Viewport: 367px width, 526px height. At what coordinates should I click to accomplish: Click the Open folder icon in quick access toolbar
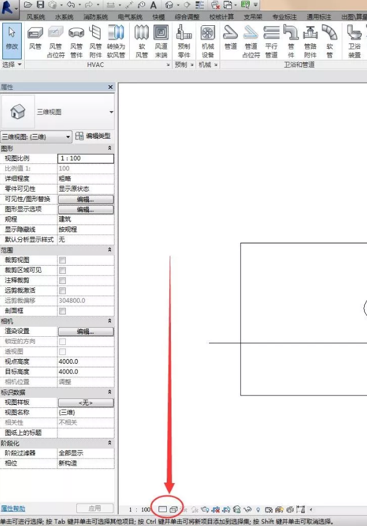pos(28,5)
